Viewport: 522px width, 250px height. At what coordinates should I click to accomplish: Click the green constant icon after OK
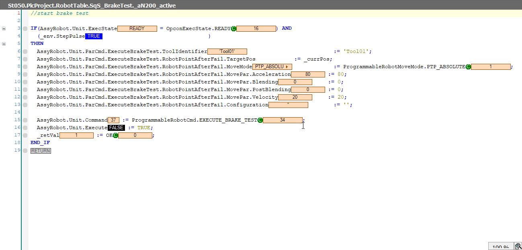[x=115, y=136]
